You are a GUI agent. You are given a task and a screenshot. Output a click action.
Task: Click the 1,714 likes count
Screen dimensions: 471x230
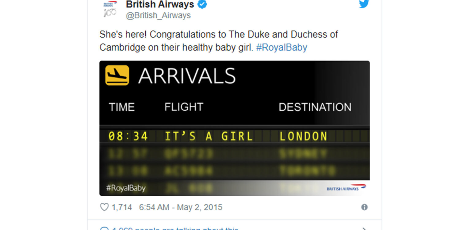[x=122, y=207]
